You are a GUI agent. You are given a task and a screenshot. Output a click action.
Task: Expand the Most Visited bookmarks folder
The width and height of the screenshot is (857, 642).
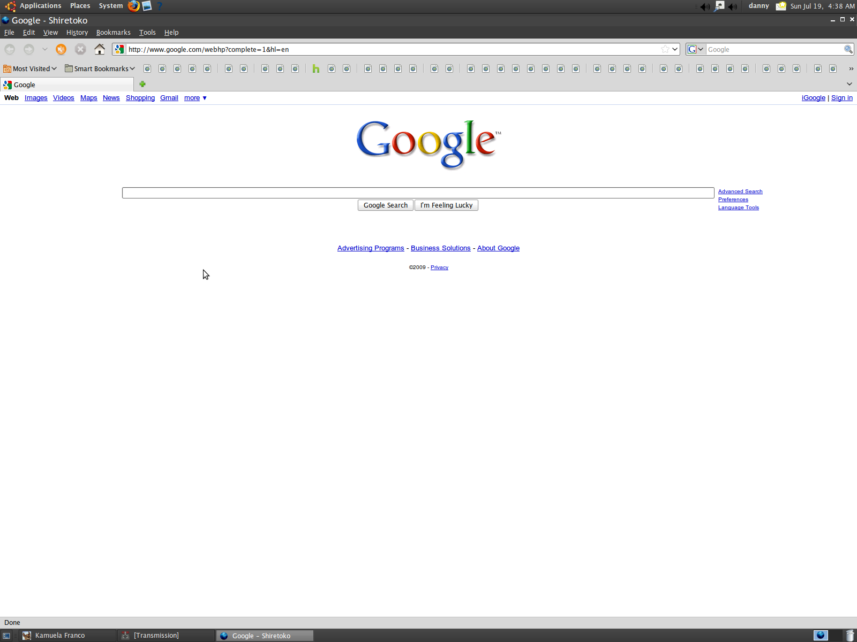point(30,68)
